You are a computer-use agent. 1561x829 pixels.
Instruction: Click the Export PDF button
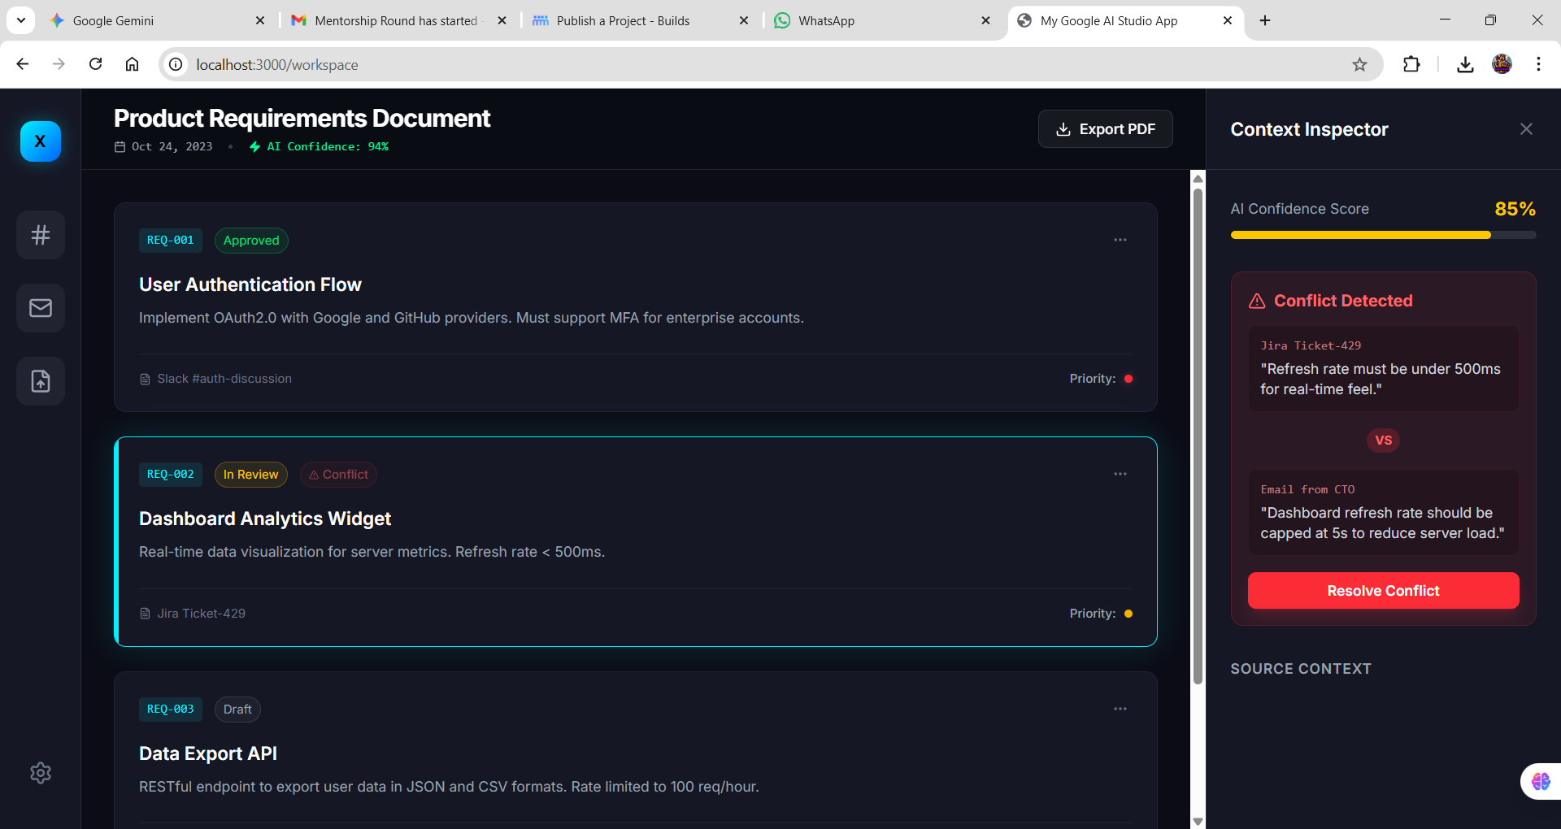click(1105, 129)
